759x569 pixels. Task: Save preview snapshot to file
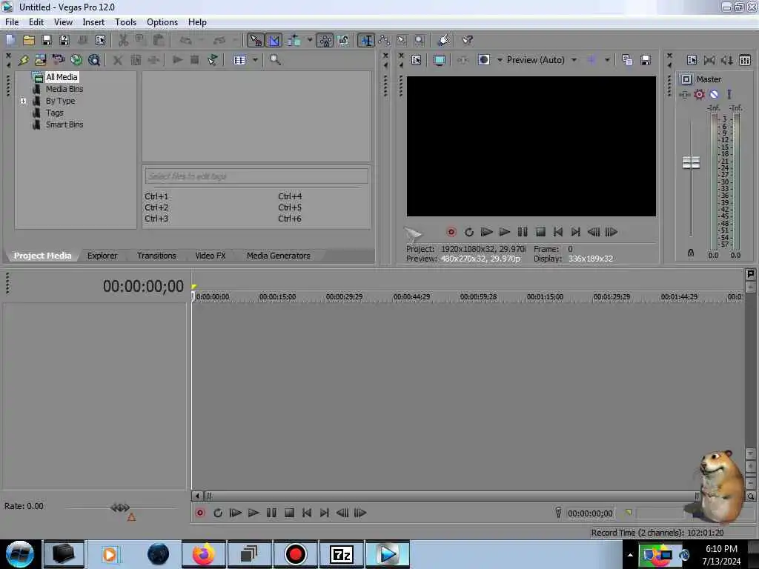coord(646,60)
